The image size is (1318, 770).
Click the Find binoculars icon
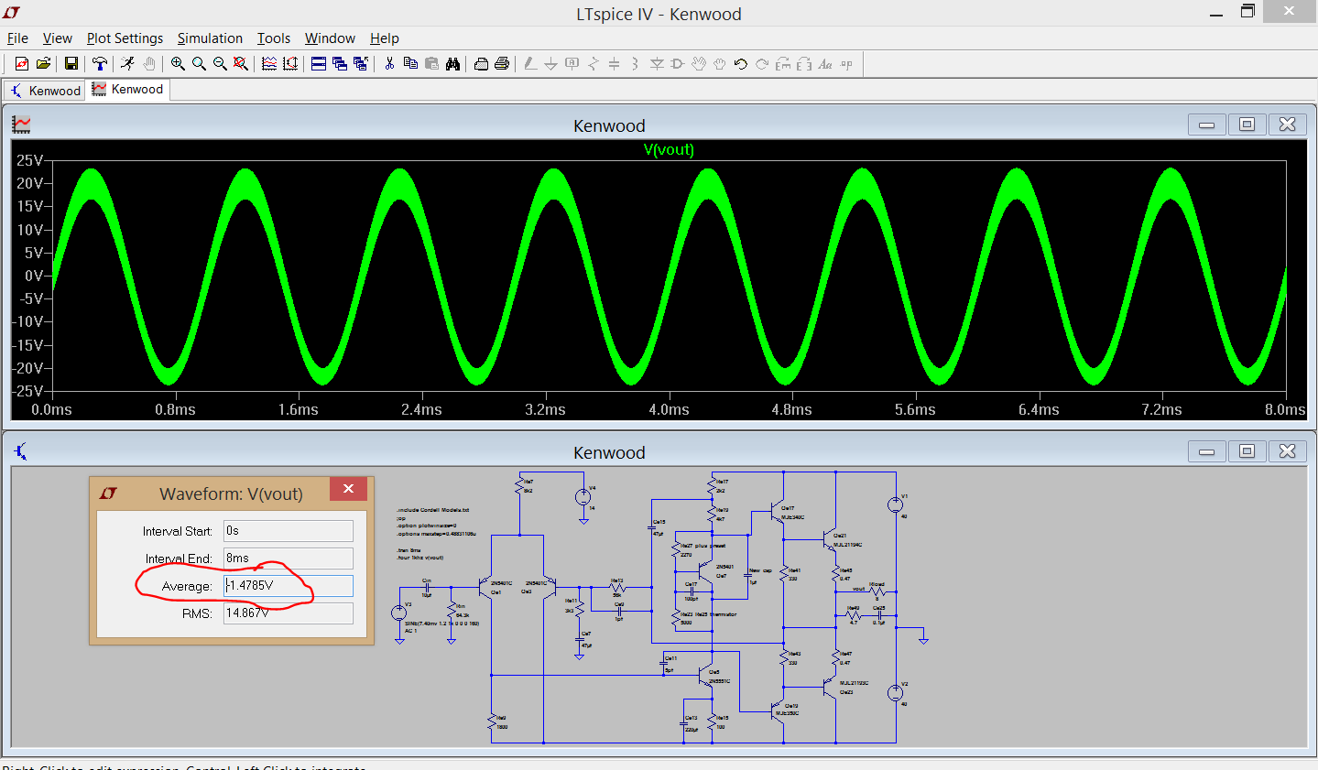click(452, 64)
